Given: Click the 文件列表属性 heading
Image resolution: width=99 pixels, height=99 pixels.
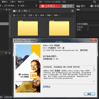Looking at the screenshot, I should point(82,24).
